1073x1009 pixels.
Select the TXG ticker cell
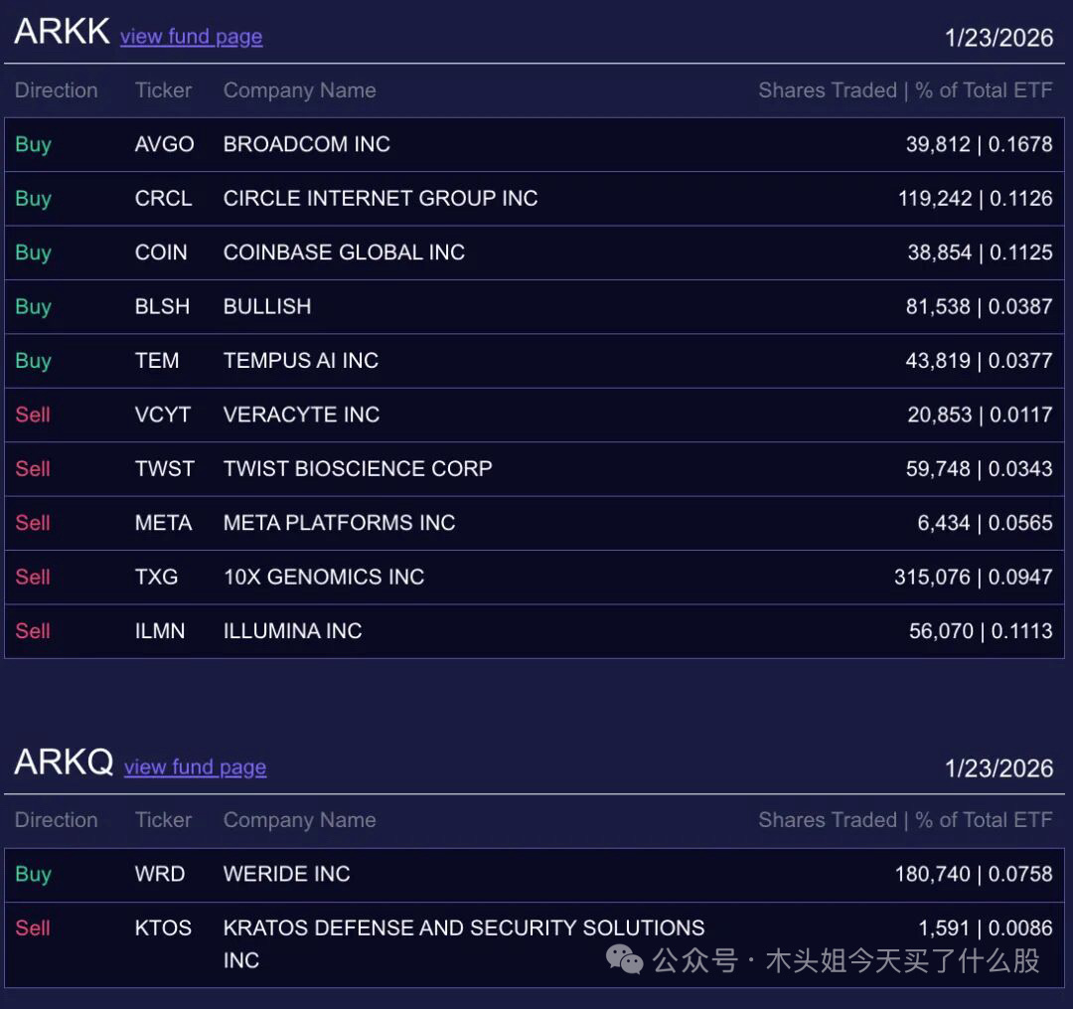(156, 577)
